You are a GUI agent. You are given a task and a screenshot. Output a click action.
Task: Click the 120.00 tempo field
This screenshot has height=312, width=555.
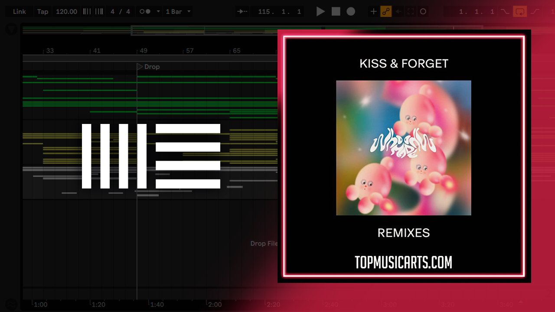(x=66, y=12)
